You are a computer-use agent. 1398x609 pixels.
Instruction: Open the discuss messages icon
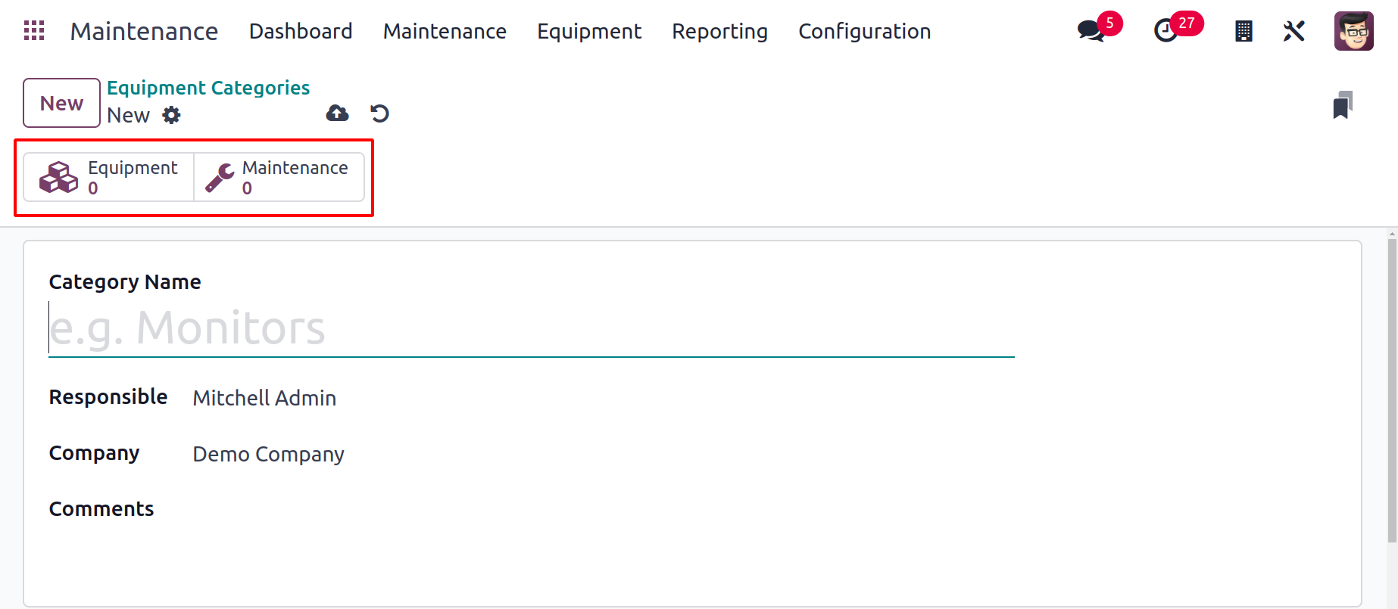1091,31
